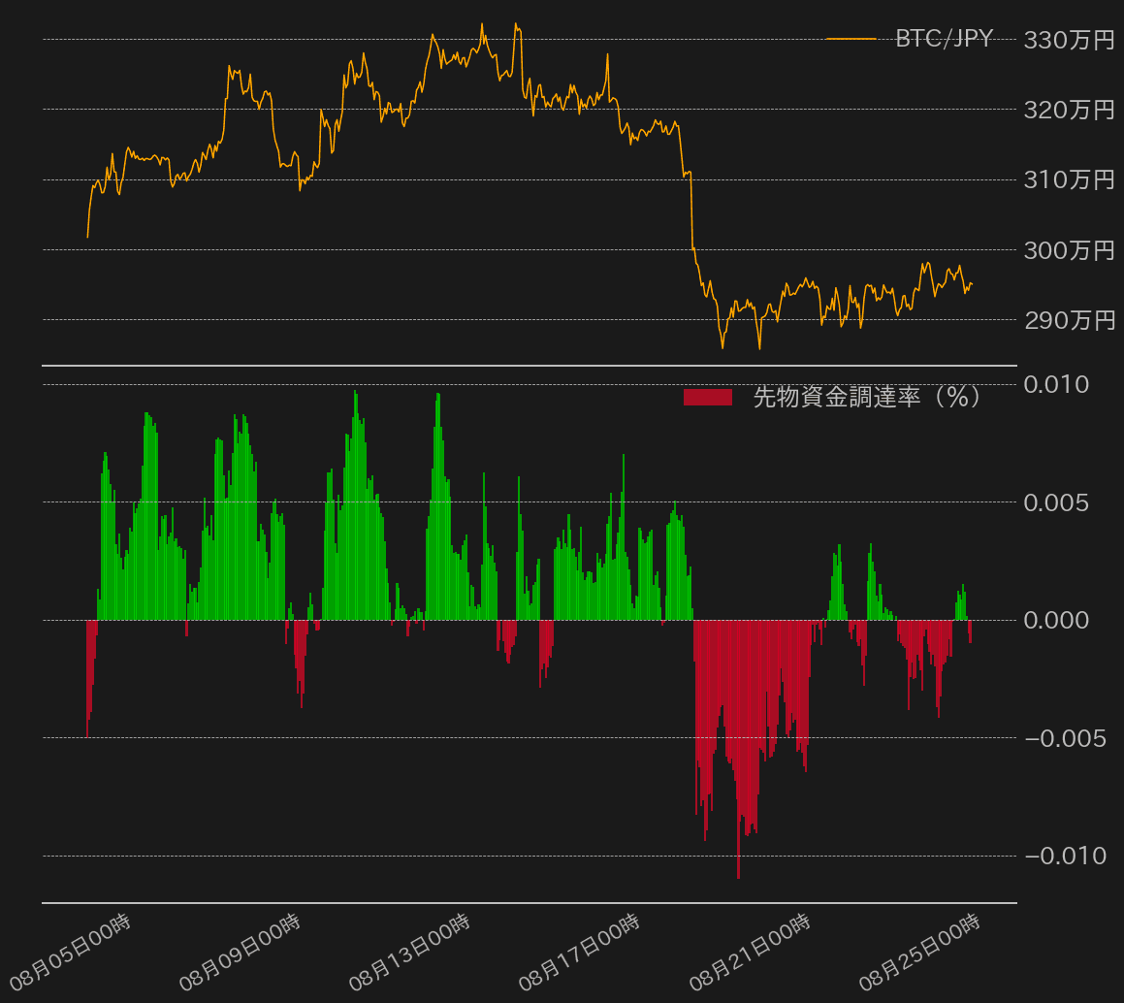
Task: Click the BTC/JPY legend label
Action: [x=944, y=39]
